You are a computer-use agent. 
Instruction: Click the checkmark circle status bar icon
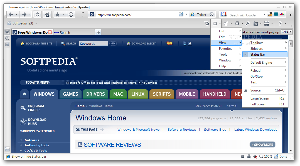(243, 157)
